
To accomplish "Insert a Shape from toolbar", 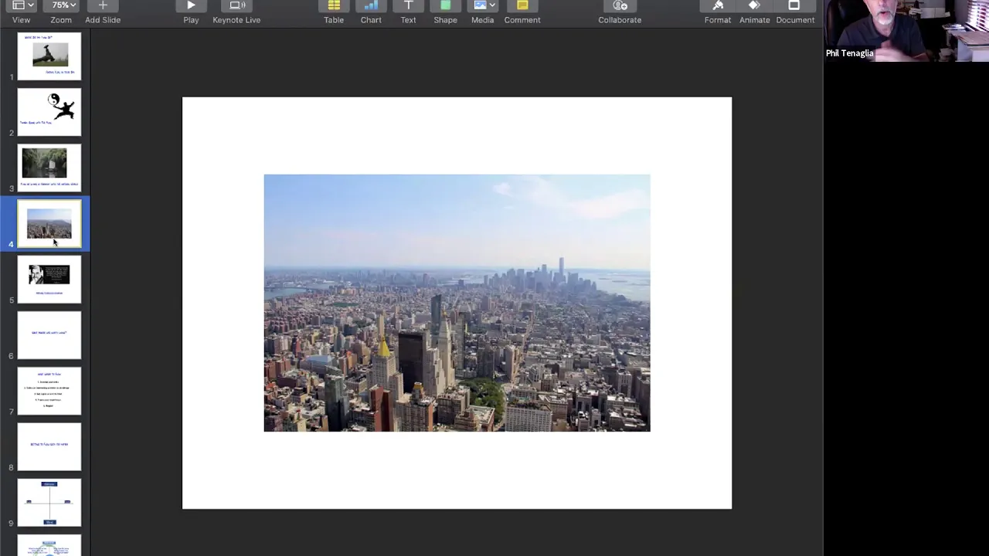I will (445, 5).
